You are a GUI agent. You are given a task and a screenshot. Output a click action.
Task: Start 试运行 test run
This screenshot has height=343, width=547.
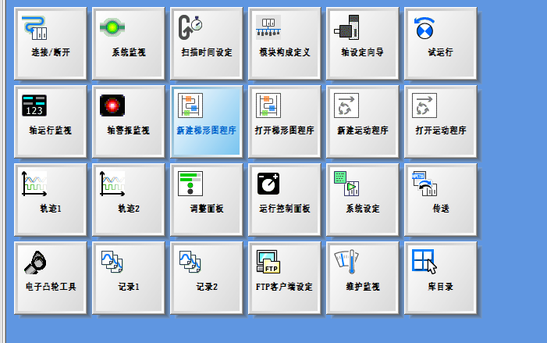440,42
